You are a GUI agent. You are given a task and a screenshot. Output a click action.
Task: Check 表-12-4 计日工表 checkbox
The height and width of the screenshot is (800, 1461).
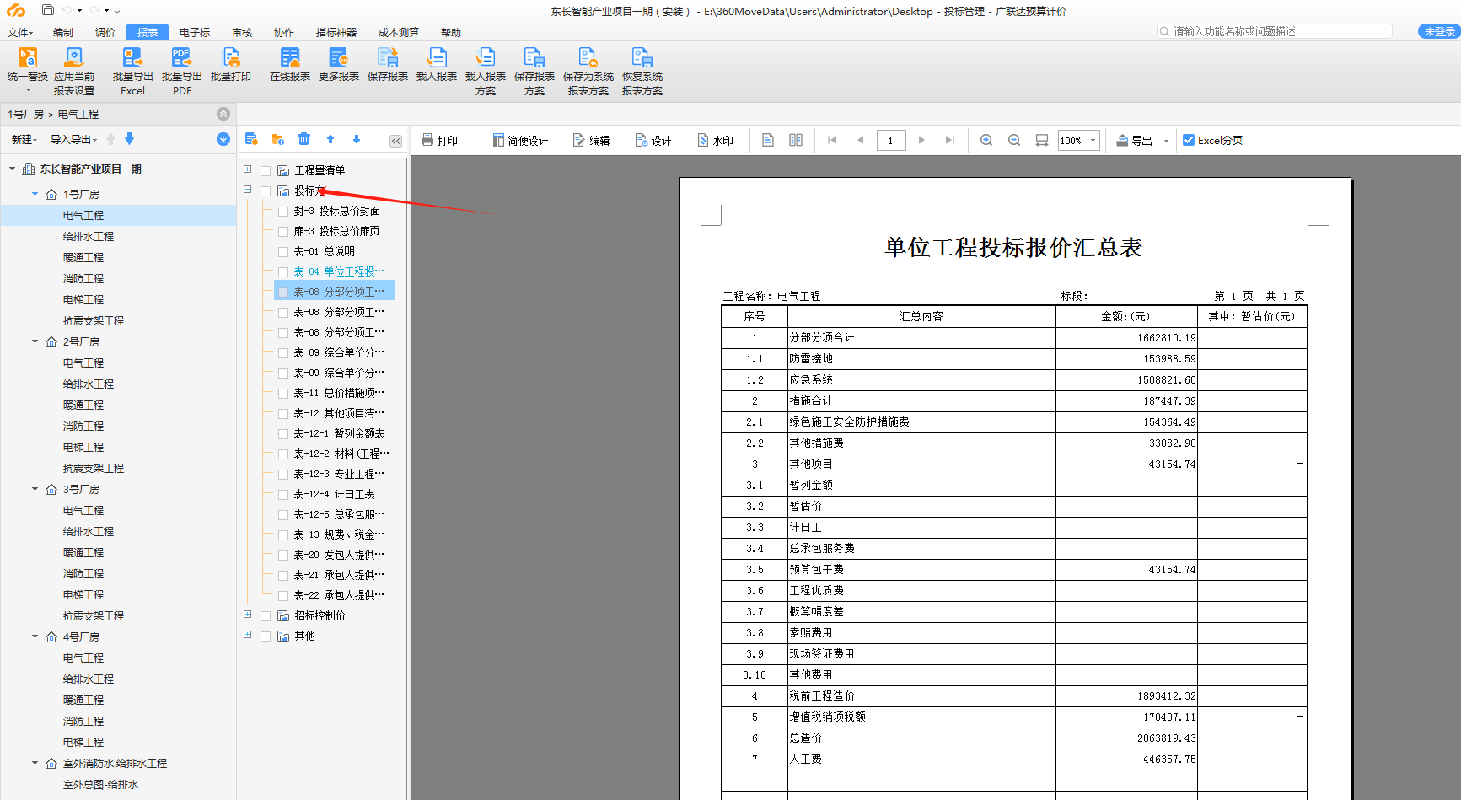tap(283, 494)
